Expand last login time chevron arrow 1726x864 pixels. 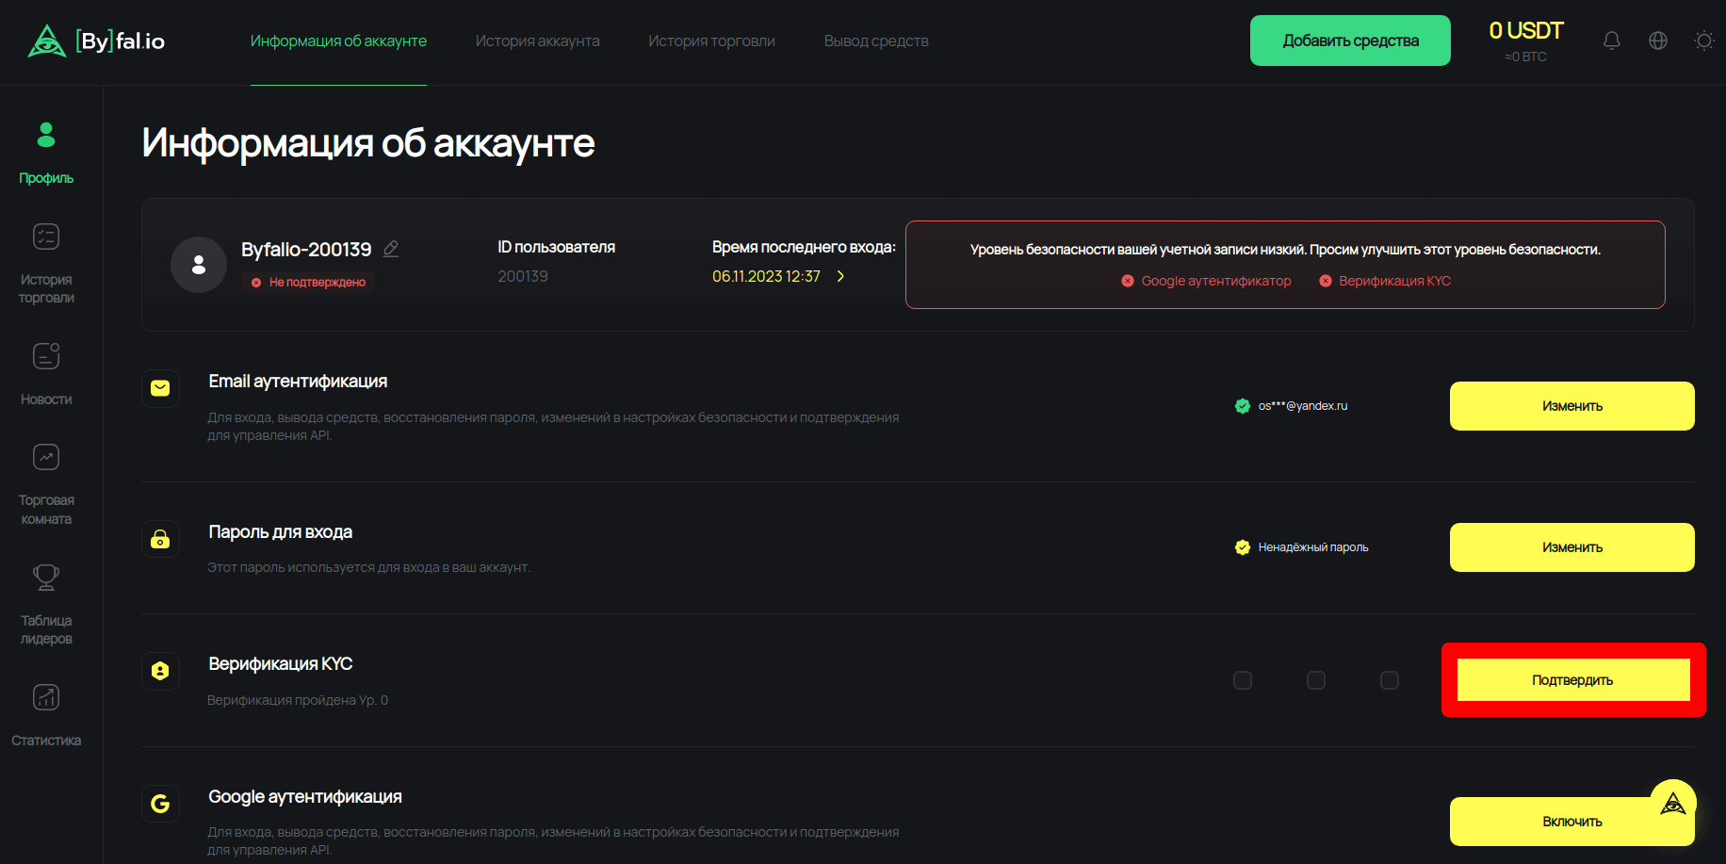(840, 276)
